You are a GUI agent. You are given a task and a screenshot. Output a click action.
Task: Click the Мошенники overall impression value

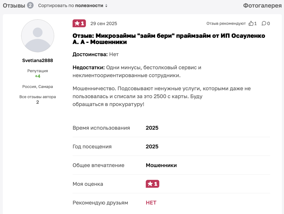[x=161, y=165]
